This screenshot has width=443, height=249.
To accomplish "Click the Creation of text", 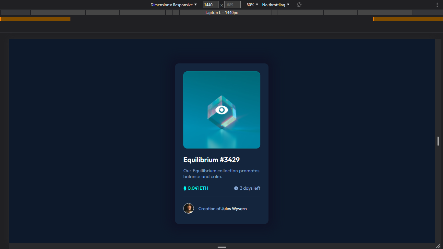I will (209, 209).
